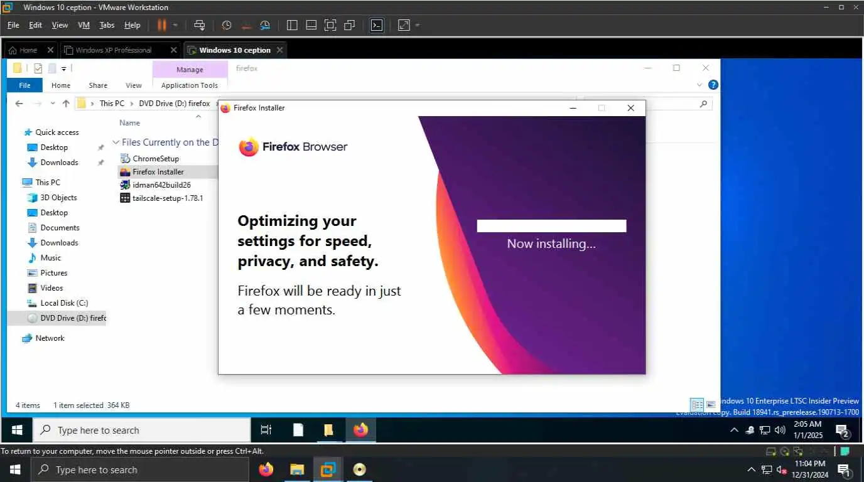Open Task View on the guest taskbar

[266, 430]
